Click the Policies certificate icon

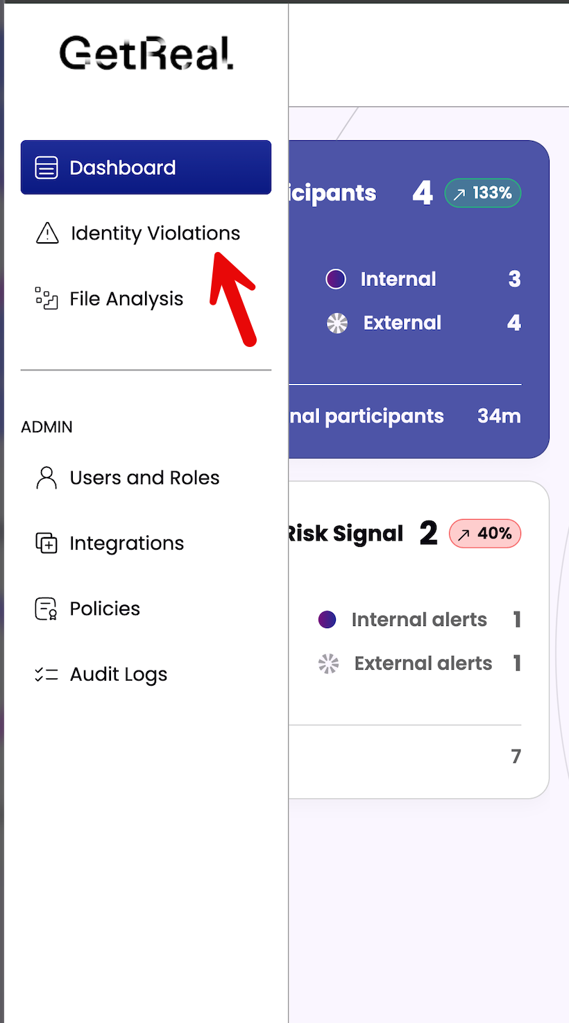[x=46, y=609]
